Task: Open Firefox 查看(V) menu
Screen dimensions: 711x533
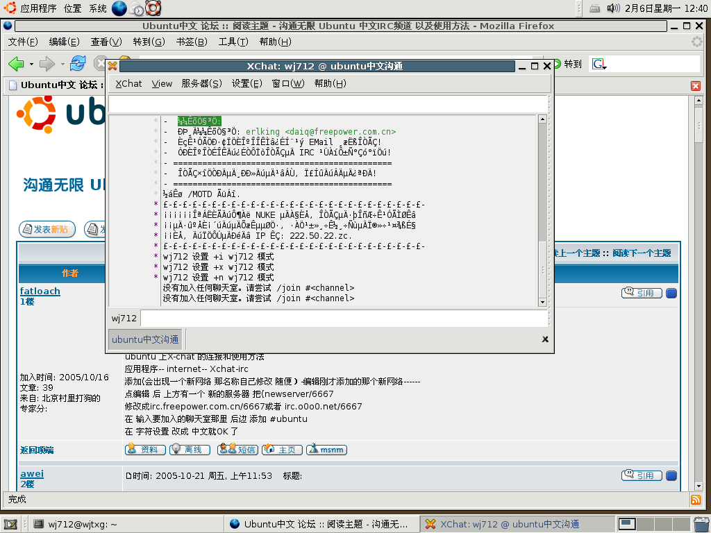Action: (106, 42)
